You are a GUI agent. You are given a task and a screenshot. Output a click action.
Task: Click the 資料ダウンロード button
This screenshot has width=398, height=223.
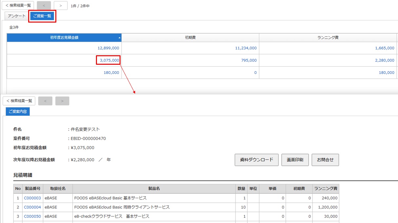pyautogui.click(x=256, y=160)
